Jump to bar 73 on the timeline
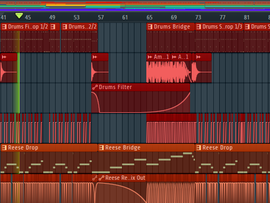Image resolution: width=270 pixels, height=203 pixels. [198, 17]
